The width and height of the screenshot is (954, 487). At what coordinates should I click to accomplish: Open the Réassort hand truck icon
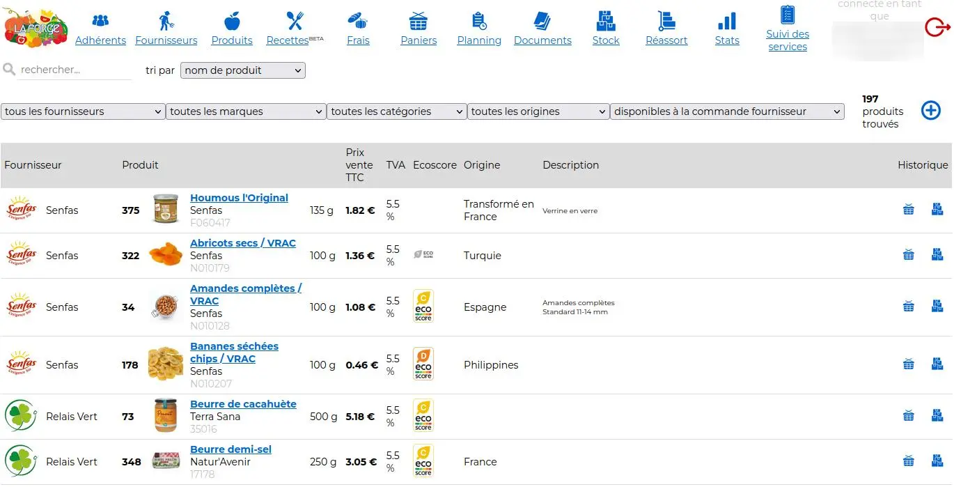point(666,21)
